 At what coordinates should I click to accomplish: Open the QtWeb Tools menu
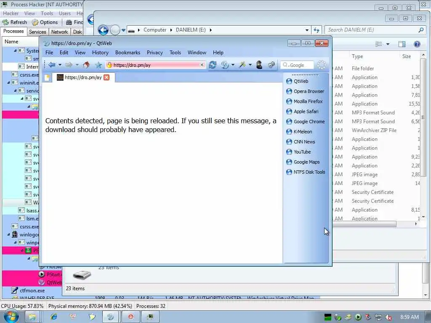pyautogui.click(x=175, y=53)
